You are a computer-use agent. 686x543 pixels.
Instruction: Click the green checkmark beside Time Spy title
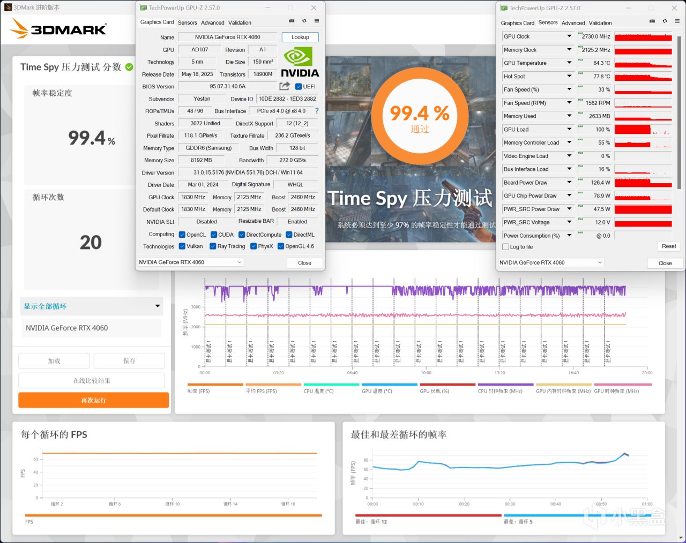129,67
